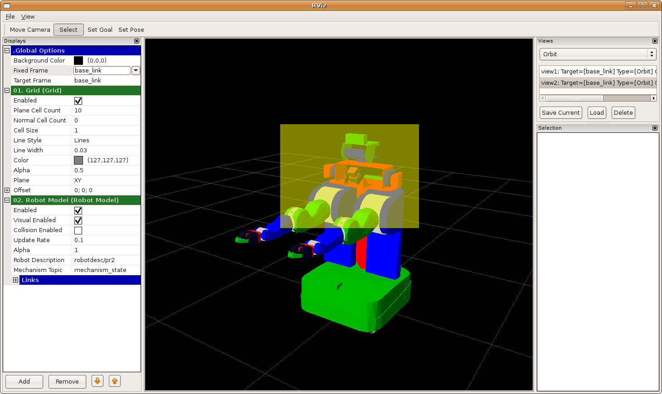
Task: Select view1 in the views list
Action: (x=597, y=71)
